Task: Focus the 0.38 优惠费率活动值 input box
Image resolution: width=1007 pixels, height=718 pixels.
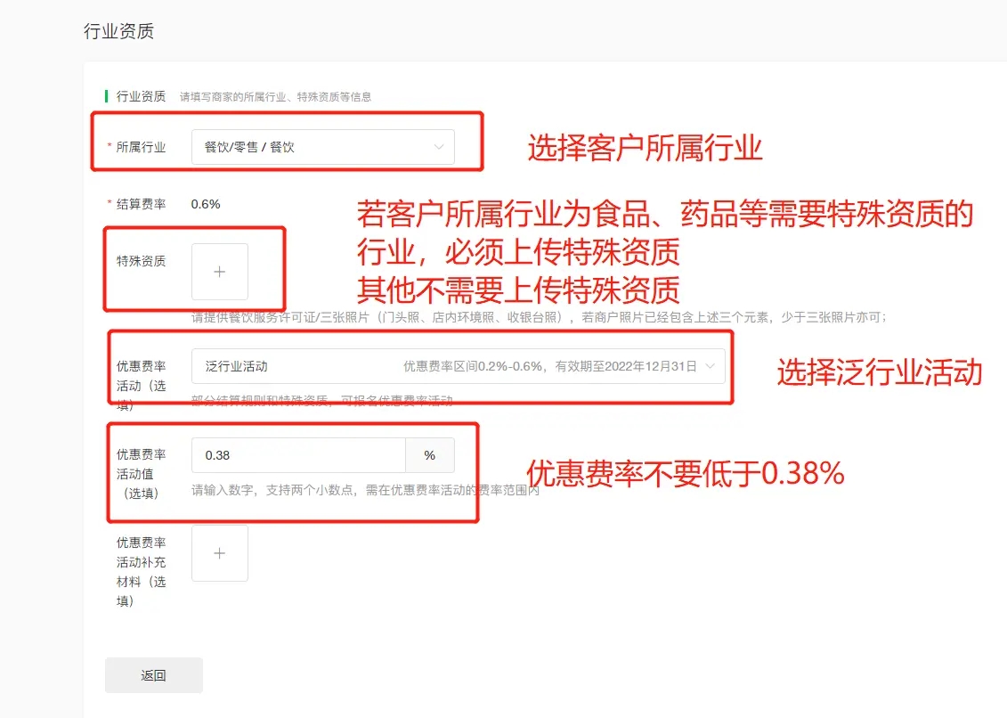Action: tap(298, 455)
